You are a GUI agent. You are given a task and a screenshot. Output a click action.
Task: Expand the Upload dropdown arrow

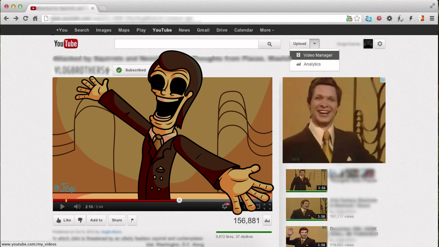point(315,43)
